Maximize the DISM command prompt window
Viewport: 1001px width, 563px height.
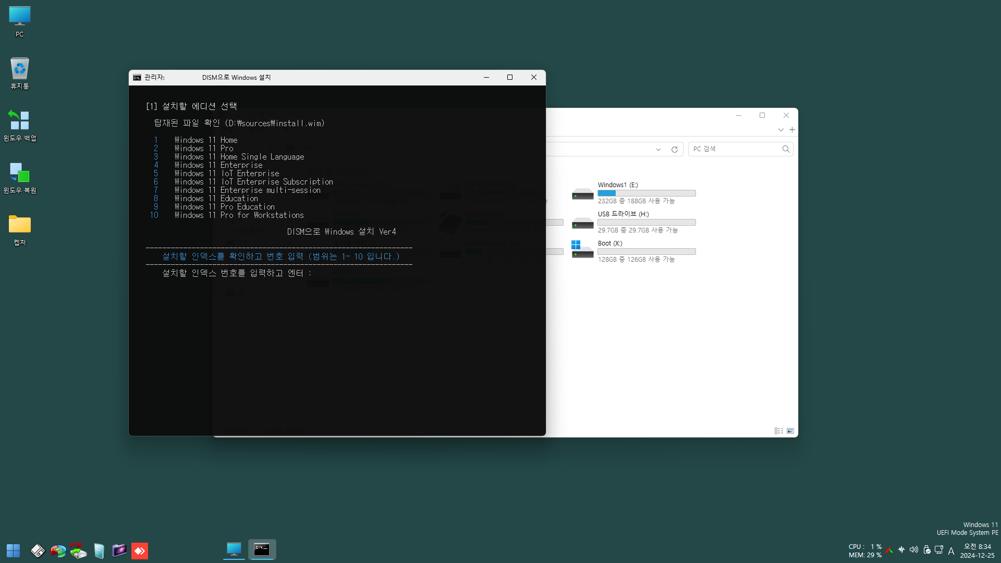pos(510,78)
